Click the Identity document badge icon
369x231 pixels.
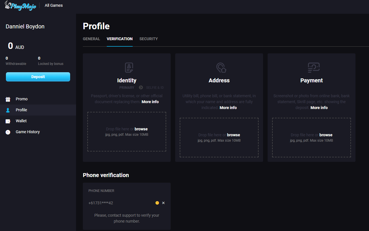(x=129, y=67)
